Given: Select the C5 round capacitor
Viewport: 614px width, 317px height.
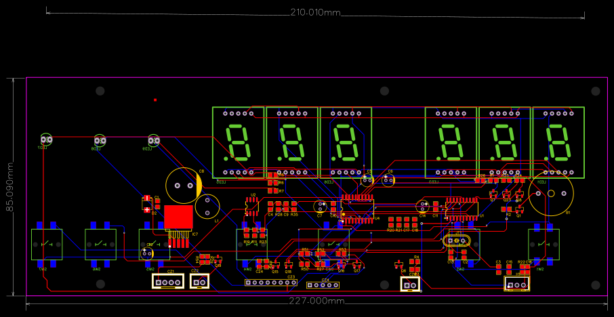Looking at the screenshot, I should click(x=367, y=180).
